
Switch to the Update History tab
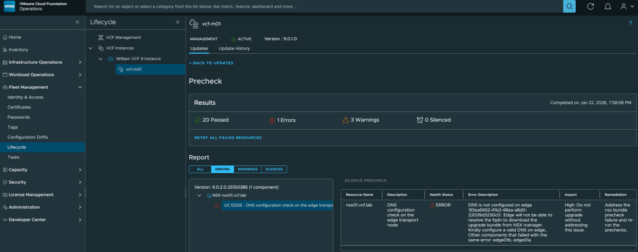pyautogui.click(x=234, y=48)
